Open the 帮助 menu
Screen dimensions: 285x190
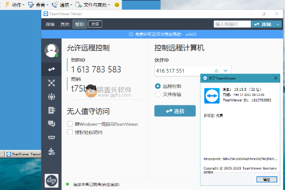[78, 24]
